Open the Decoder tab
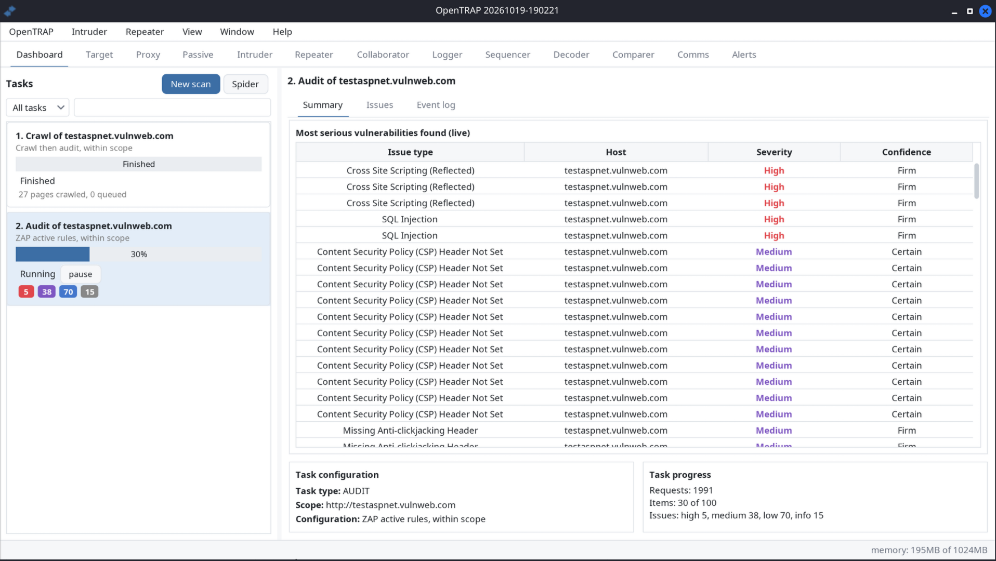This screenshot has width=996, height=561. [x=571, y=55]
